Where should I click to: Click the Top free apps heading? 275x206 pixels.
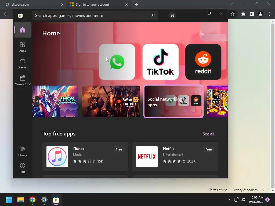[x=59, y=134]
